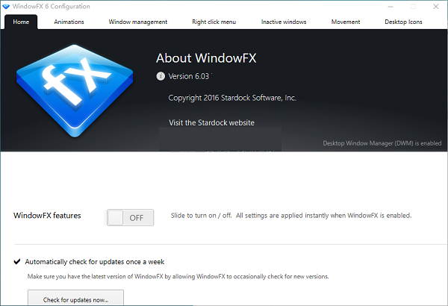Open the Movement tab
The height and width of the screenshot is (306, 448).
346,22
